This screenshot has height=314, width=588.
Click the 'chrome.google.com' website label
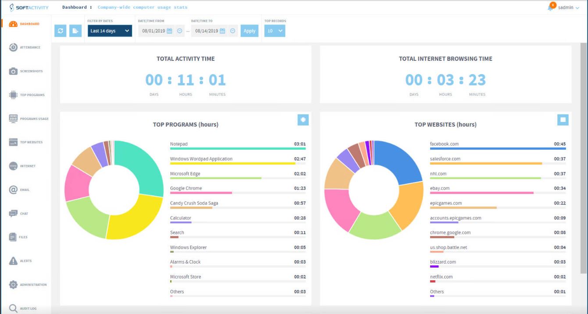(450, 233)
